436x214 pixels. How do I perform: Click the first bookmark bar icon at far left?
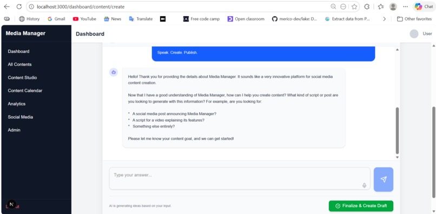[7, 19]
